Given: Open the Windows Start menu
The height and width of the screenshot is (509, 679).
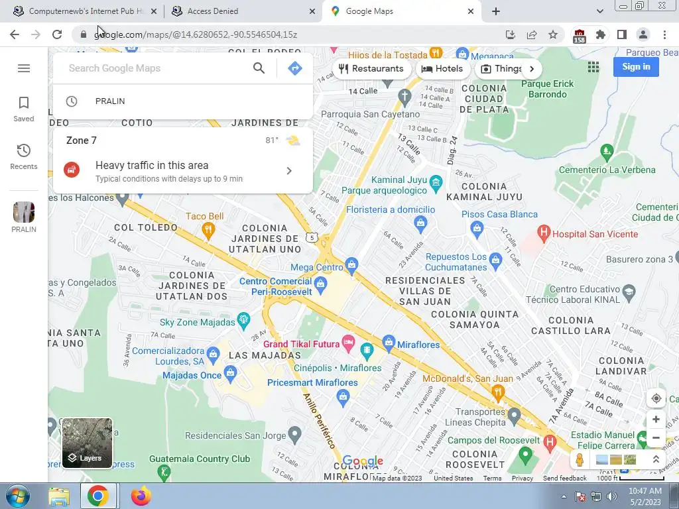Looking at the screenshot, I should click(x=17, y=496).
